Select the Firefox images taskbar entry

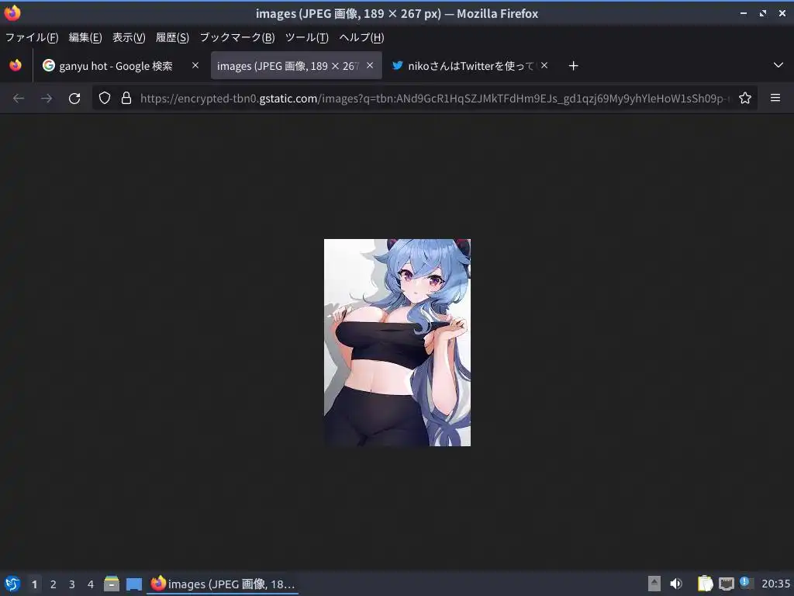click(x=223, y=584)
